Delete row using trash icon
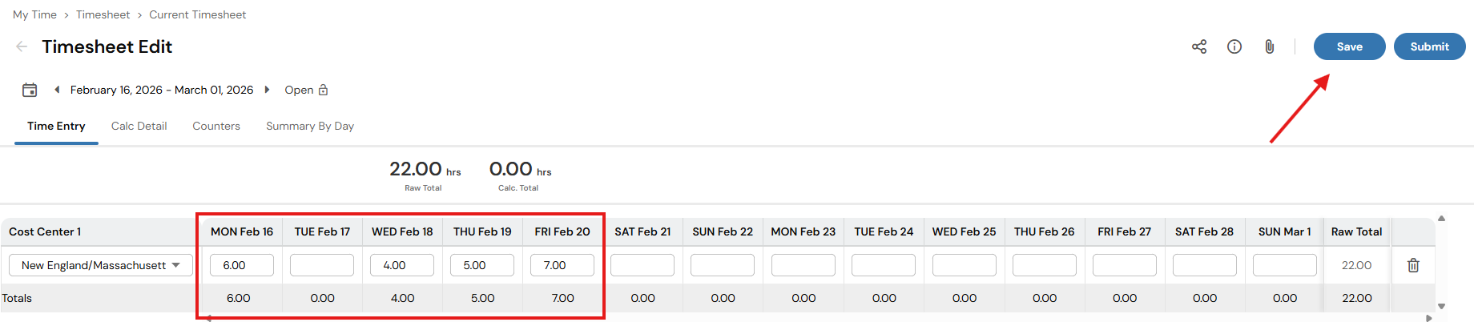This screenshot has height=322, width=1474. pyautogui.click(x=1413, y=265)
